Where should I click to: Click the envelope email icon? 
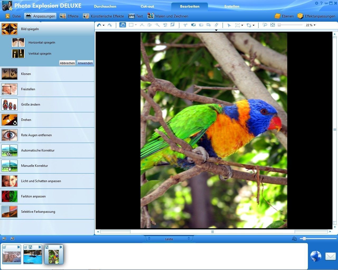click(330, 256)
